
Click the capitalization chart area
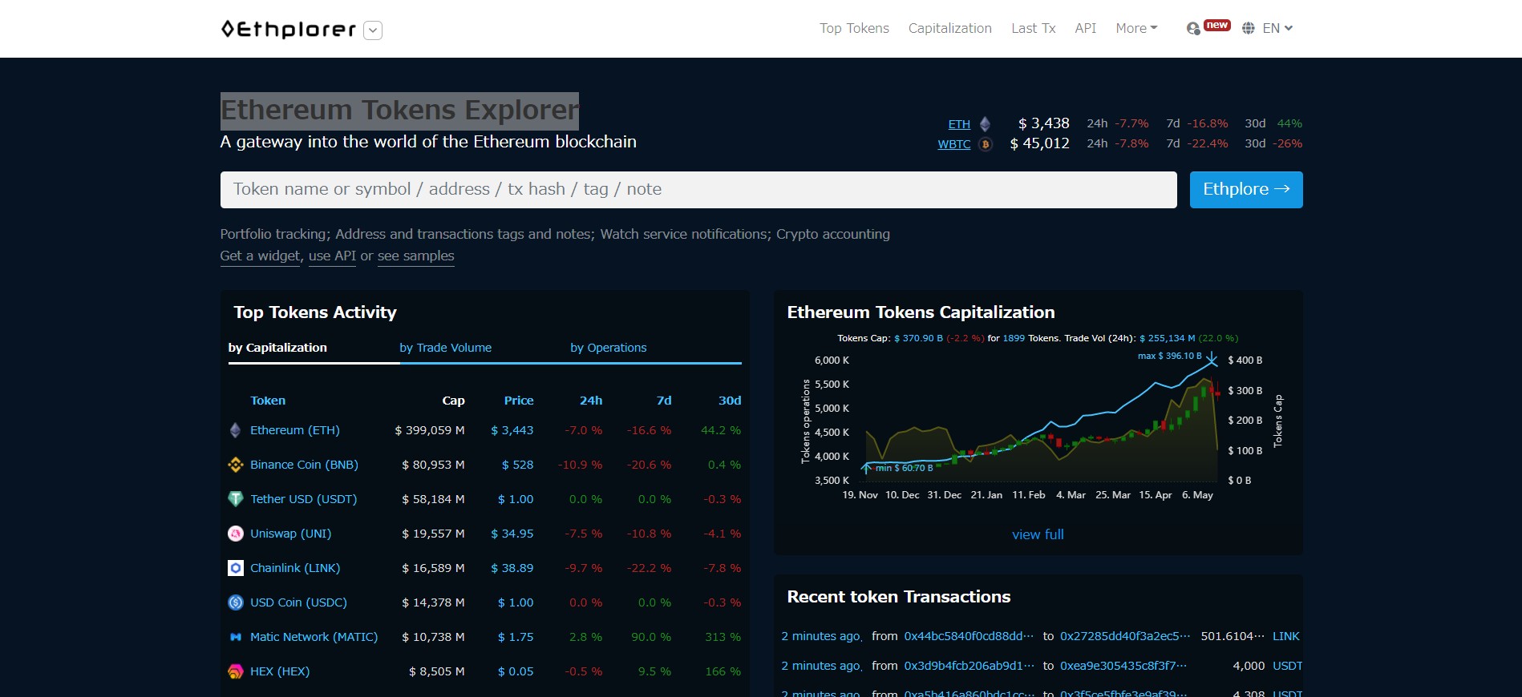click(x=1039, y=421)
